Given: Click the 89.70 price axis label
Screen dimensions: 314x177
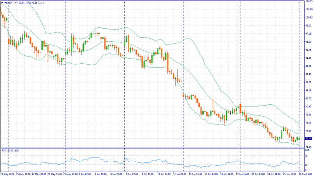Looking at the screenshot, I should 309,66.
